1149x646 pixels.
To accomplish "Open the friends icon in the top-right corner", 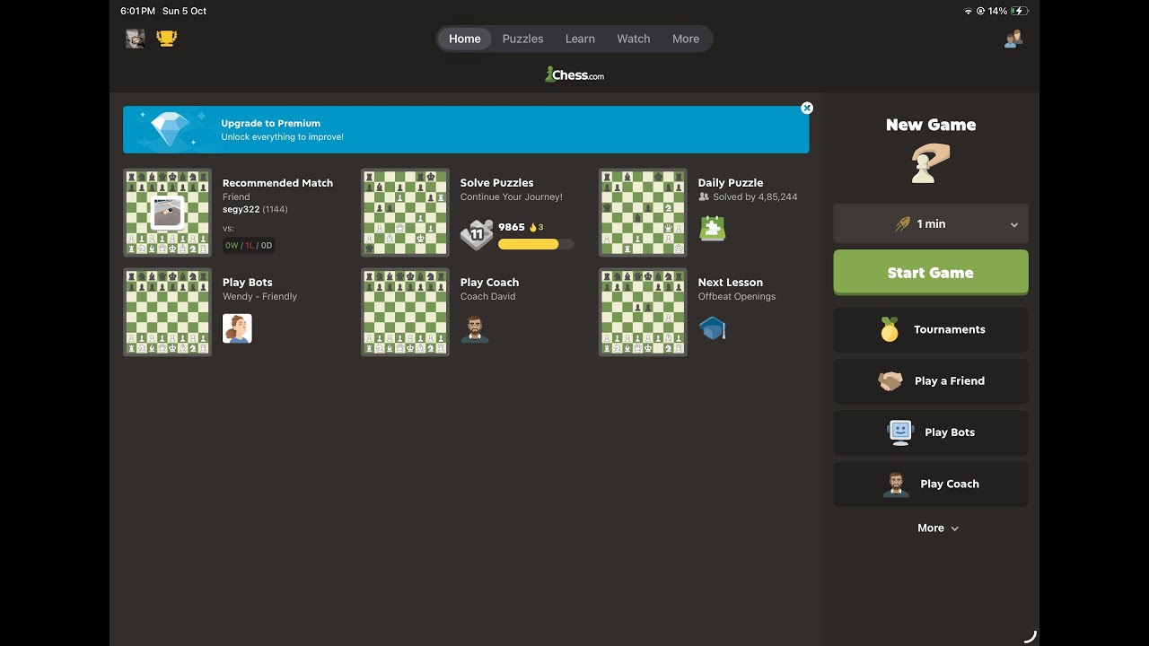I will coord(1013,39).
